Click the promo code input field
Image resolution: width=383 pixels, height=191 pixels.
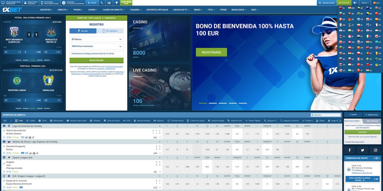tap(96, 53)
